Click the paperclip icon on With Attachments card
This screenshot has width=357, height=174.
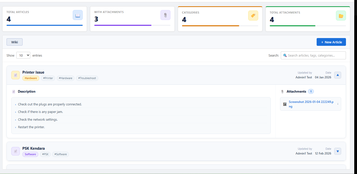point(165,15)
